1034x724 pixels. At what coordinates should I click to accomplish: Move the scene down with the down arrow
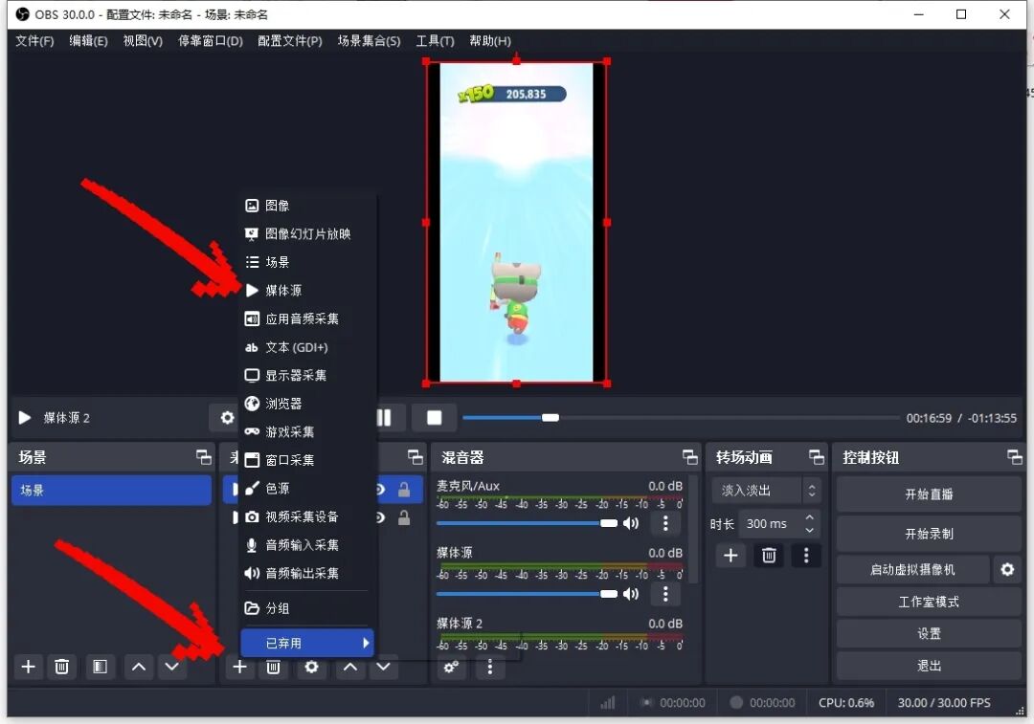172,667
